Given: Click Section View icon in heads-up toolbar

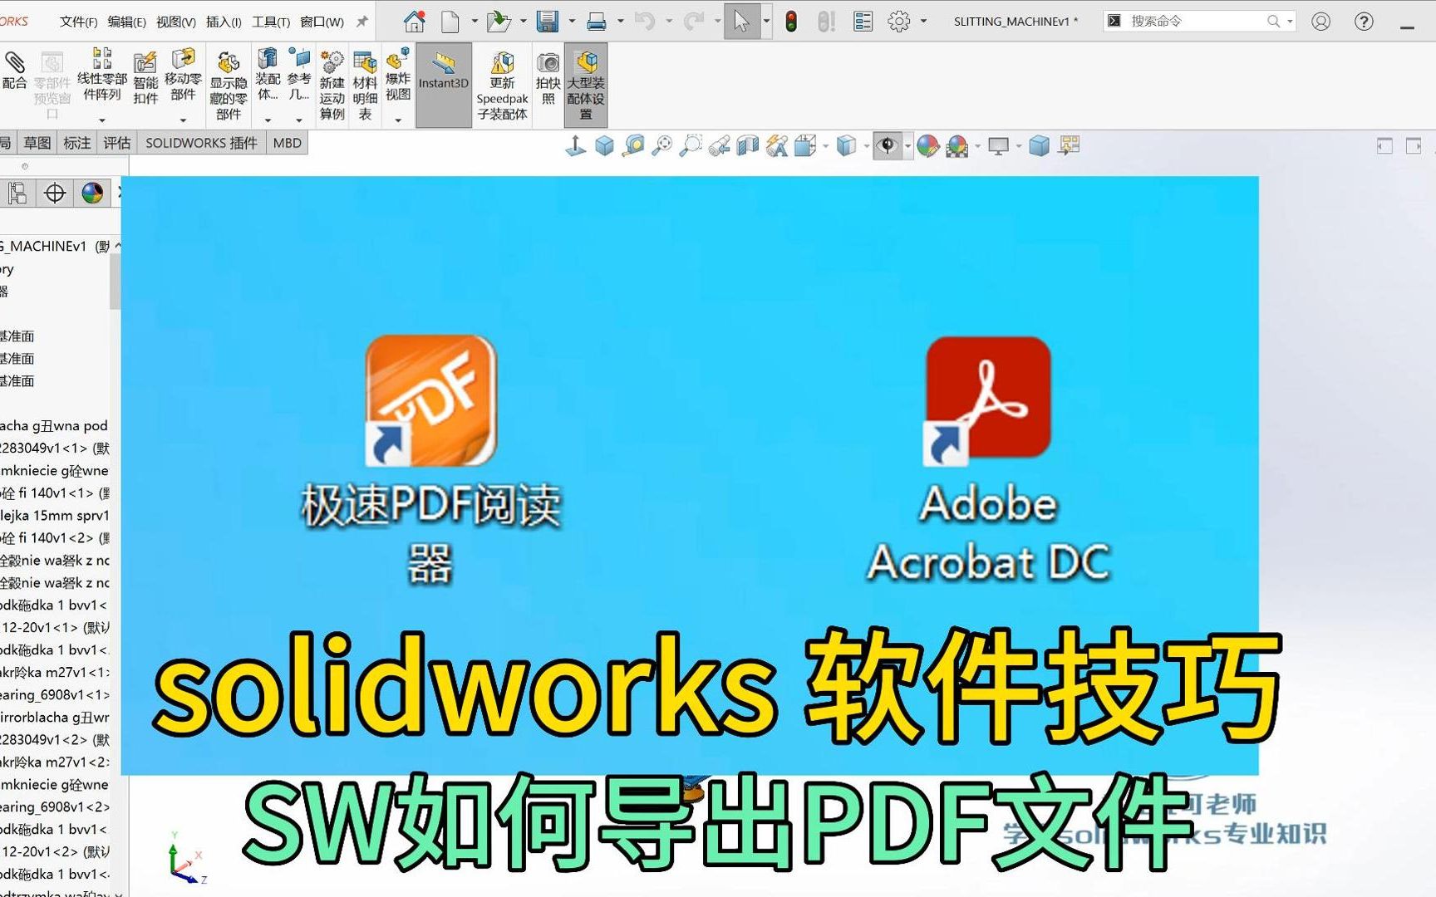Looking at the screenshot, I should coord(748,146).
